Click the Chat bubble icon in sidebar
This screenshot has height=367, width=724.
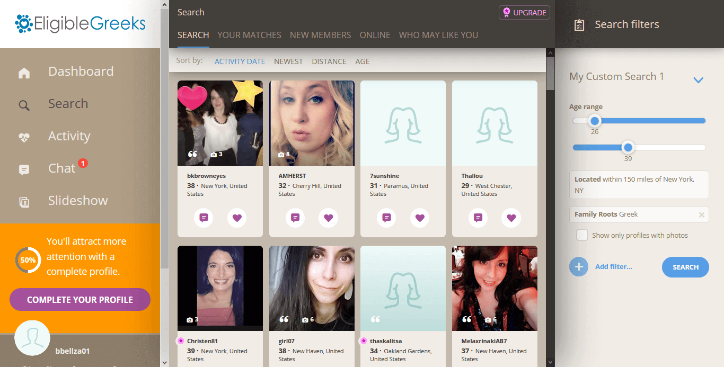(24, 170)
